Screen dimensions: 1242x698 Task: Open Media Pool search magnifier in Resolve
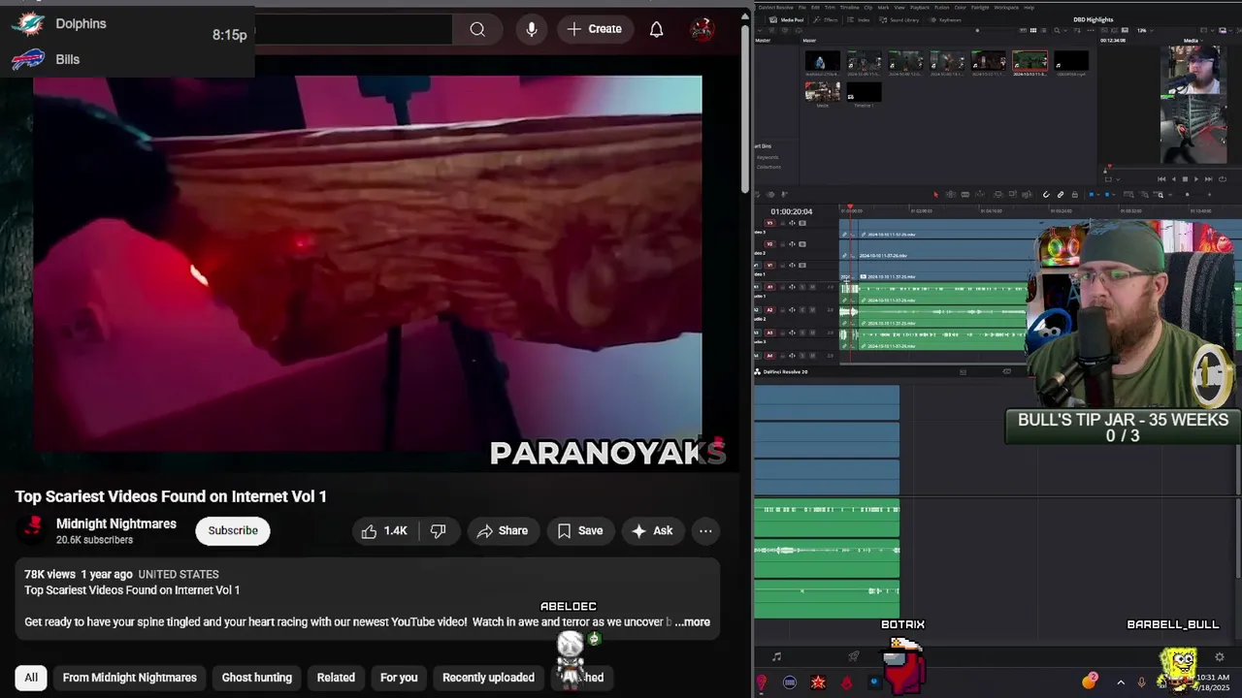tap(1057, 30)
